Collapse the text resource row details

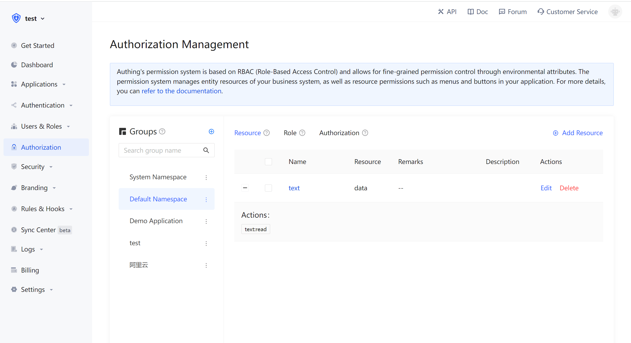pos(245,188)
